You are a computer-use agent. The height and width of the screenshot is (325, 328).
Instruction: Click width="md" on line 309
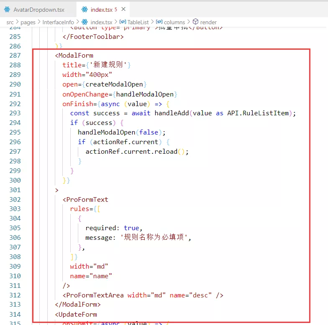pos(89,267)
